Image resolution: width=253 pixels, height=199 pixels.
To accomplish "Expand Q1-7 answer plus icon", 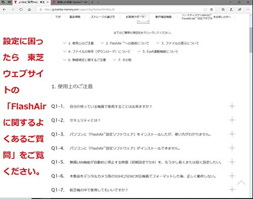I will pos(232,190).
